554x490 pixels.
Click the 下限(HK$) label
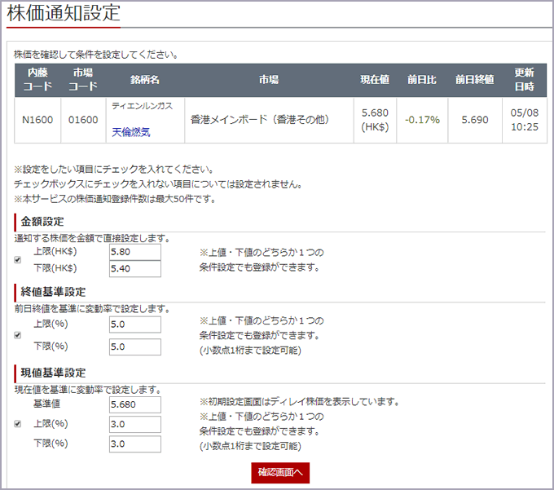(x=55, y=268)
